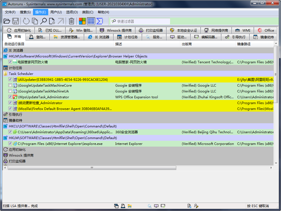This screenshot has height=211, width=281.
Task: Uncheck Firefox Default Browser Agent checkbox
Action: pyautogui.click(x=10, y=109)
